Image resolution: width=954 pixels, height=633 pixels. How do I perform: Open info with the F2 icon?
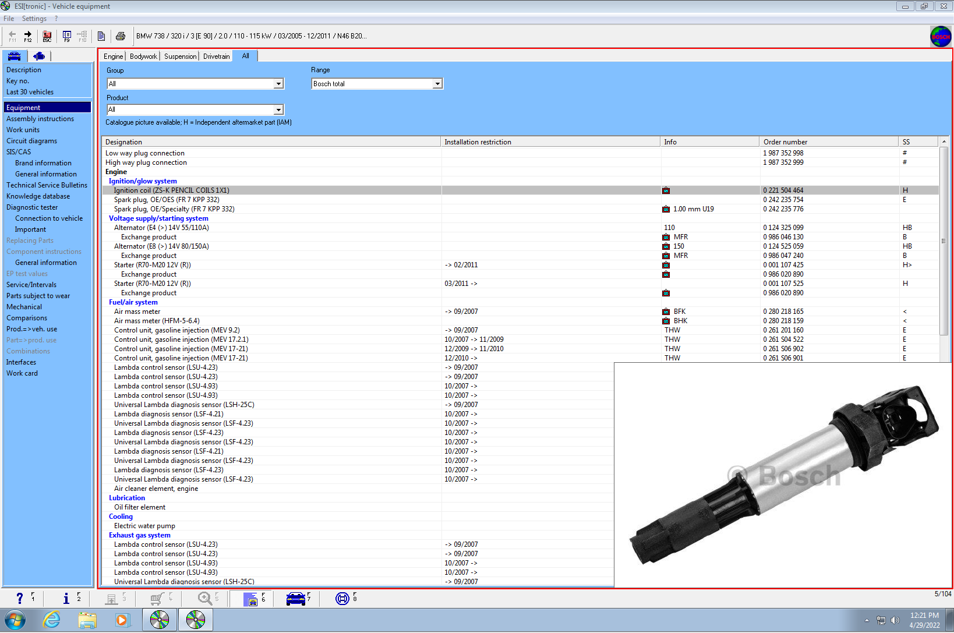tap(66, 598)
